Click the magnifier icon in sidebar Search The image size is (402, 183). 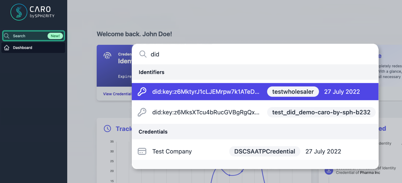pos(7,36)
